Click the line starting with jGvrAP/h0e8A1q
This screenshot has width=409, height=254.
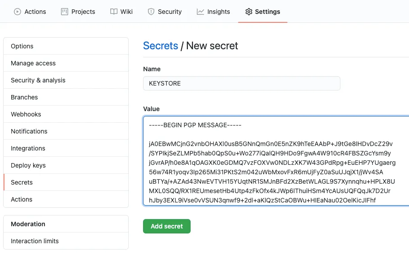click(272, 163)
